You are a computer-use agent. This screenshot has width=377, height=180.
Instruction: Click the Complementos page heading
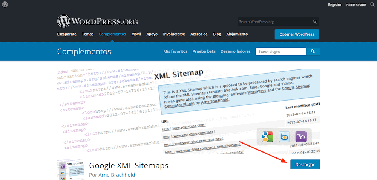click(x=84, y=52)
